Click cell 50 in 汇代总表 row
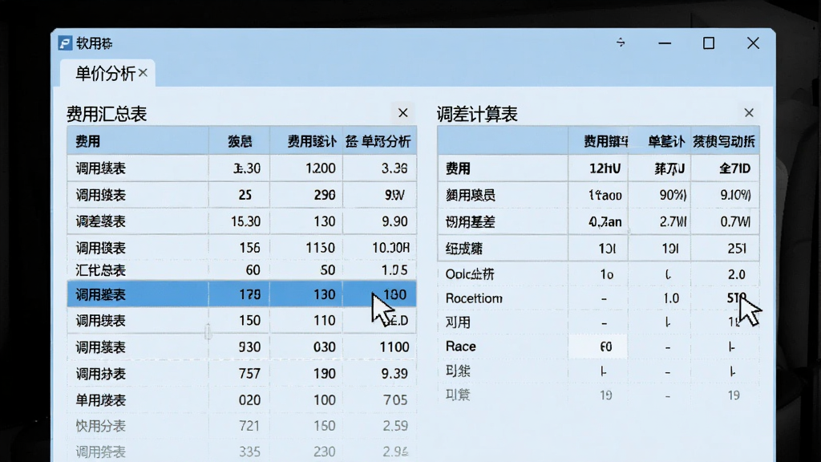821x462 pixels. (328, 269)
